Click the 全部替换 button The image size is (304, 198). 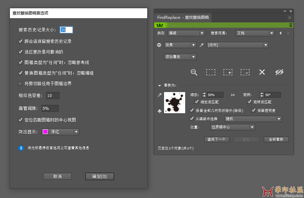tap(276, 139)
